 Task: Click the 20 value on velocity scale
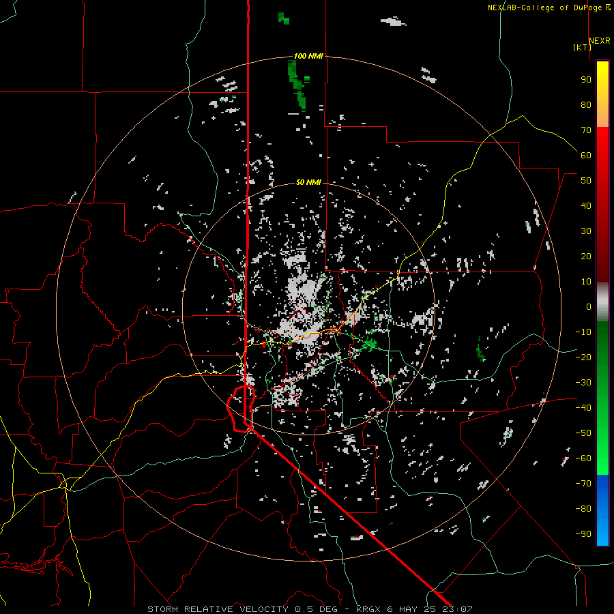tap(586, 256)
